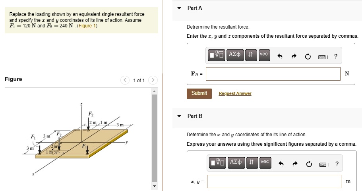Screen dimensions: 362x191
Task: Reset Part B answer field
Action: tap(309, 164)
